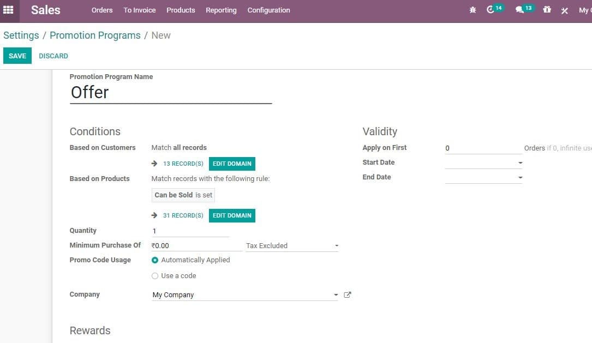Click the Promotion Programs breadcrumb link

tap(95, 35)
